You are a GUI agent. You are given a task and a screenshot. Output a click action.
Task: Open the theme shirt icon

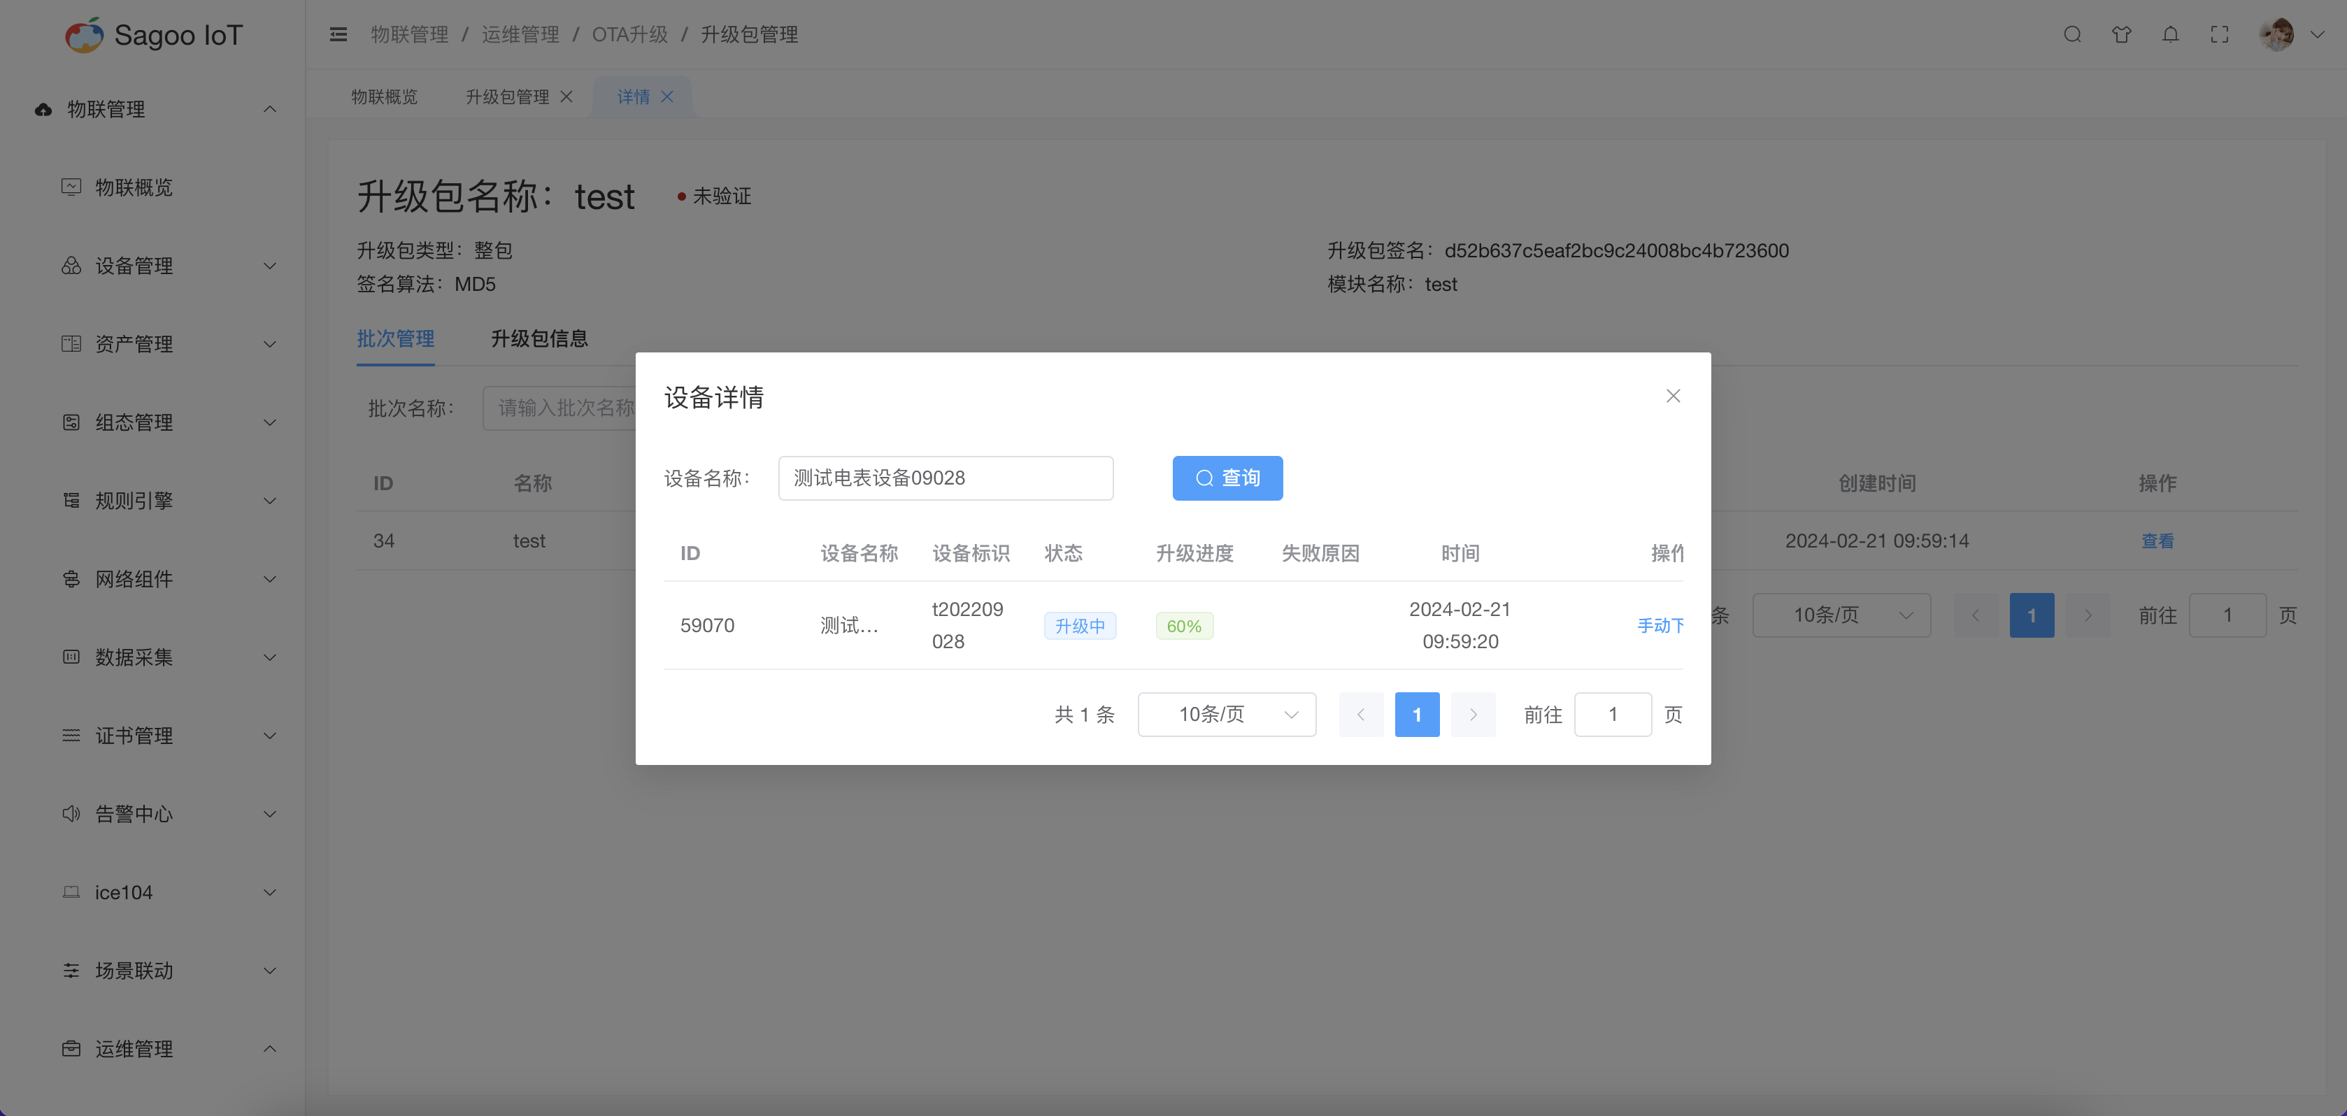tap(2121, 35)
